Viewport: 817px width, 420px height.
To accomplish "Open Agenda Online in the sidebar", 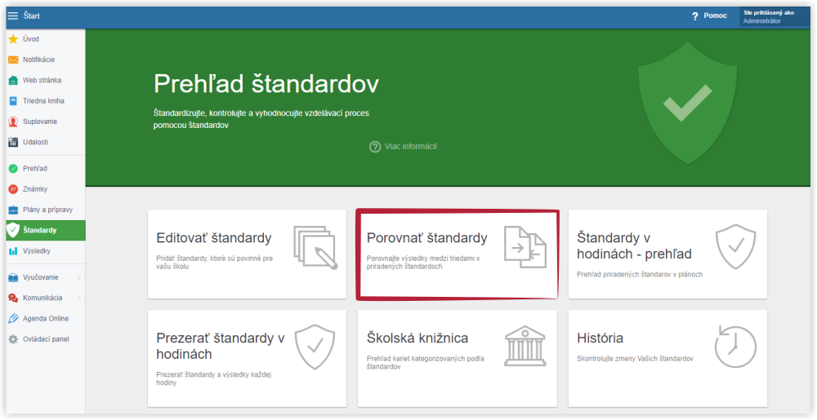I will coord(46,319).
